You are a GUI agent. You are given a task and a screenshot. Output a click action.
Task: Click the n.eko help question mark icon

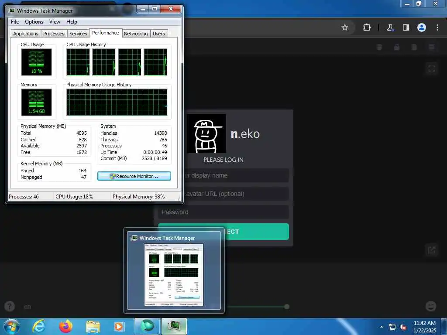10,307
